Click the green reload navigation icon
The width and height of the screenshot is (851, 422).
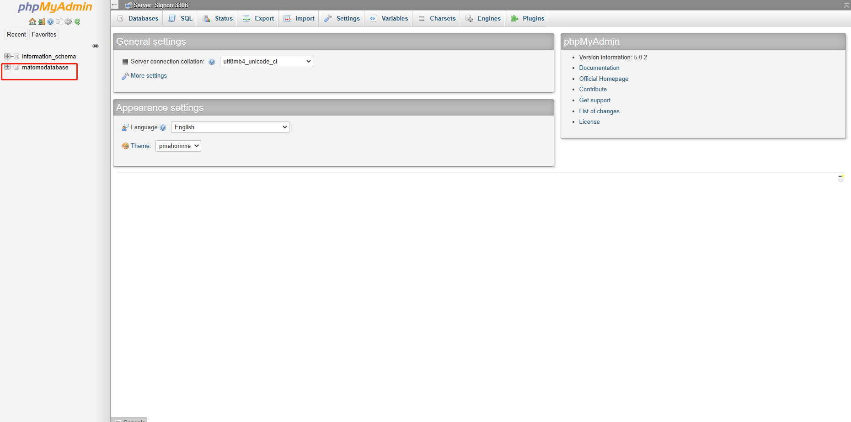[x=77, y=21]
